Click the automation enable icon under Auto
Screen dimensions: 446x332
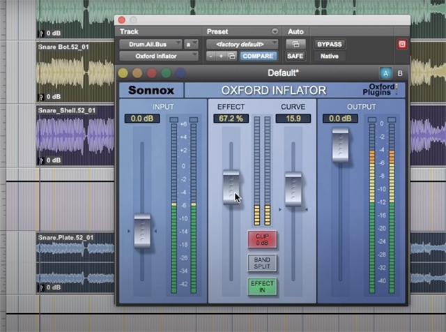295,44
